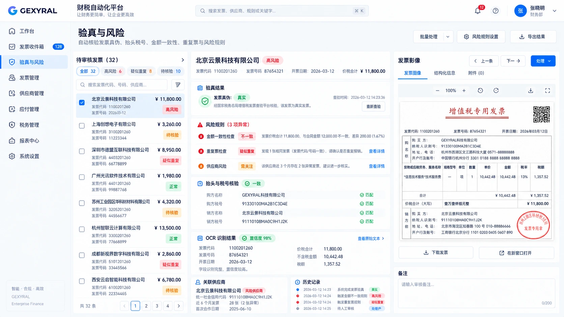
Task: Click the GEXYRAL logo
Action: coord(32,11)
